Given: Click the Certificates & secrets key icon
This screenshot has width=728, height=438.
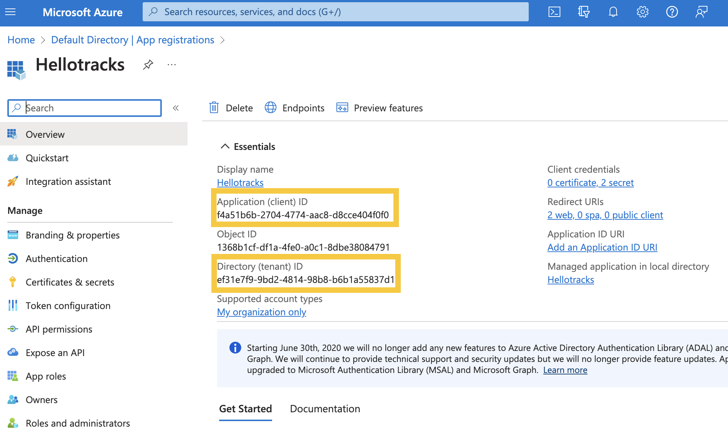Looking at the screenshot, I should click(13, 282).
